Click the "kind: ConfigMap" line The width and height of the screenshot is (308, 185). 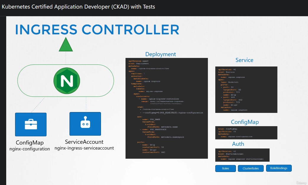tap(228, 129)
